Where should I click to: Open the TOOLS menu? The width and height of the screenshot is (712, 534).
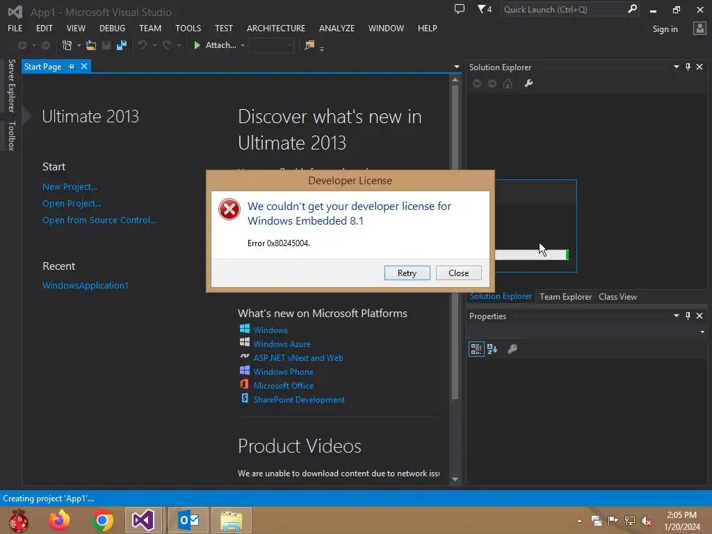[x=188, y=28]
